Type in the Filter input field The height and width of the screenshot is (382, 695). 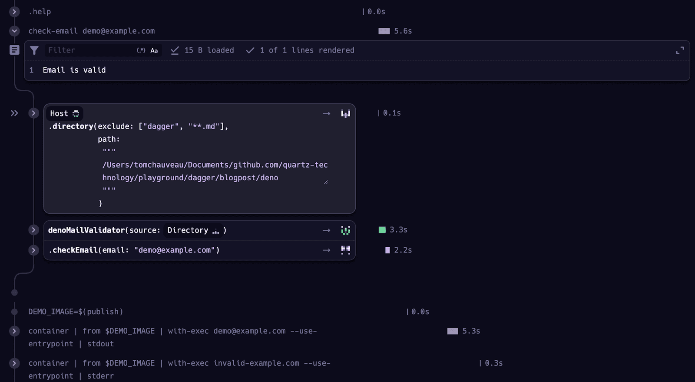[89, 50]
